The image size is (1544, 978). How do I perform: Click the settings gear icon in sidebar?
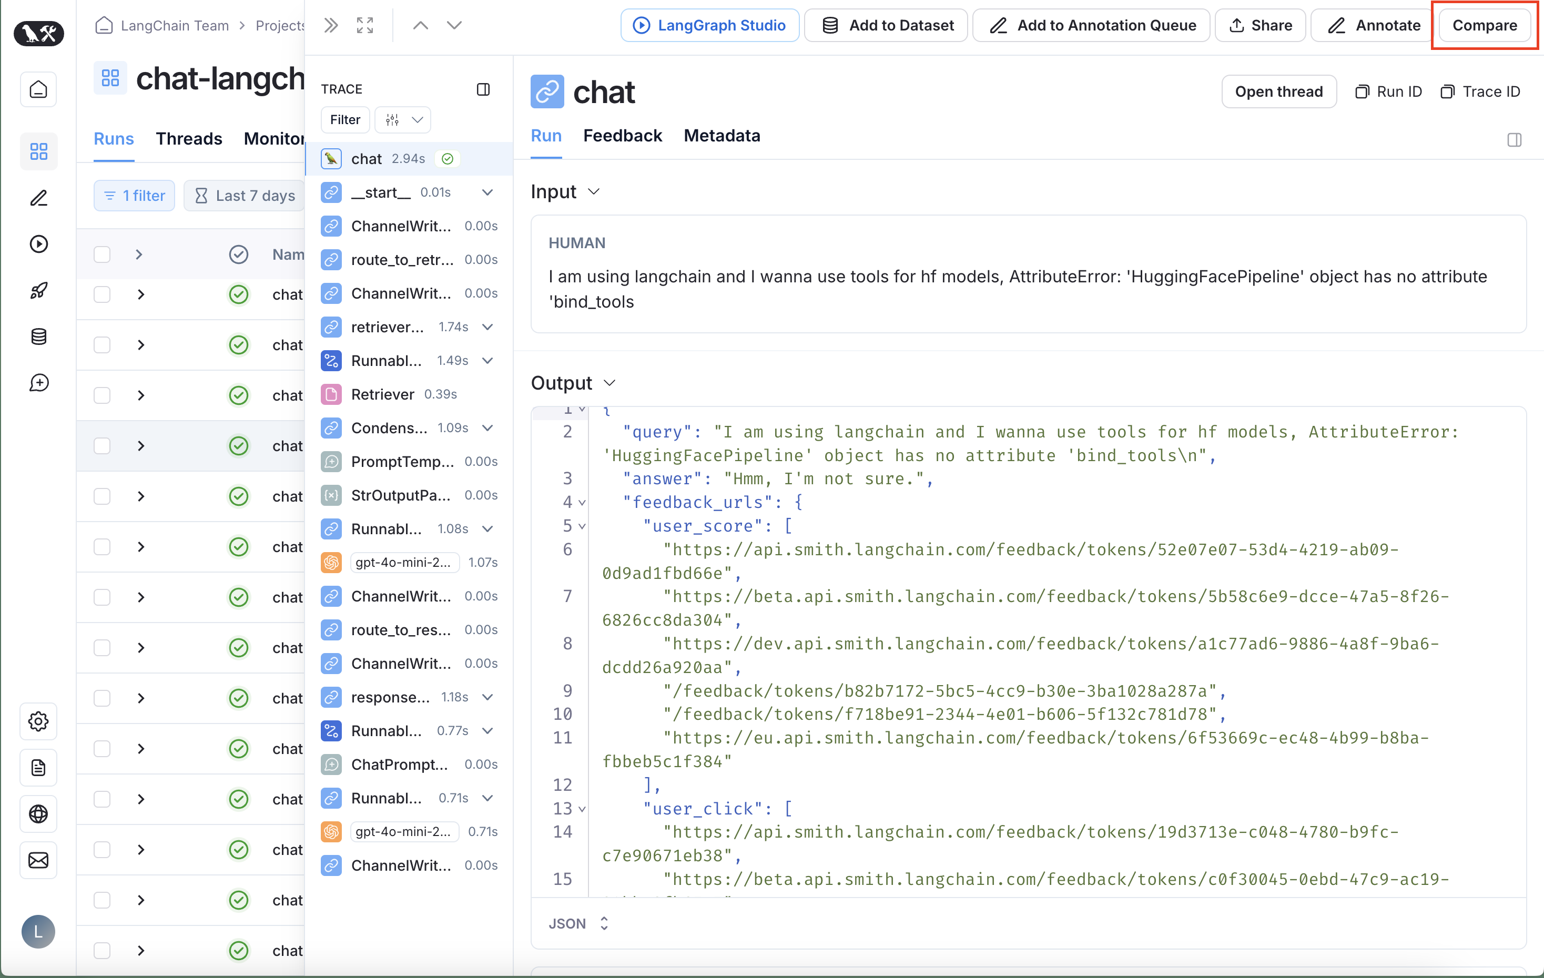coord(38,721)
